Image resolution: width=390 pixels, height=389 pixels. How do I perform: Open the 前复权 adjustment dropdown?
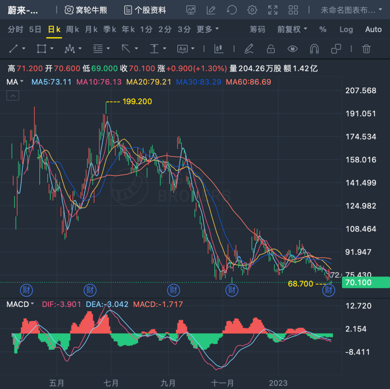(x=292, y=29)
